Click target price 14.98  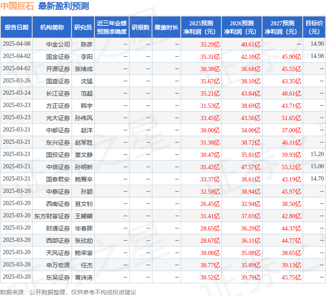coord(317,56)
